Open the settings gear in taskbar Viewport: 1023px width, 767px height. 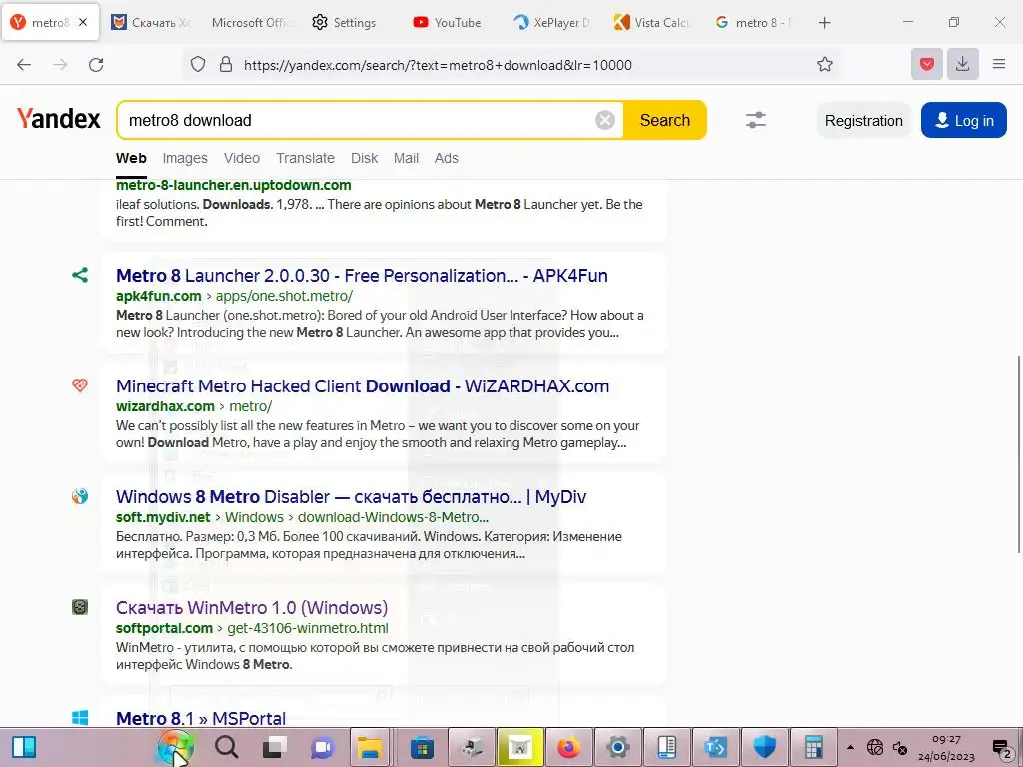(x=617, y=747)
